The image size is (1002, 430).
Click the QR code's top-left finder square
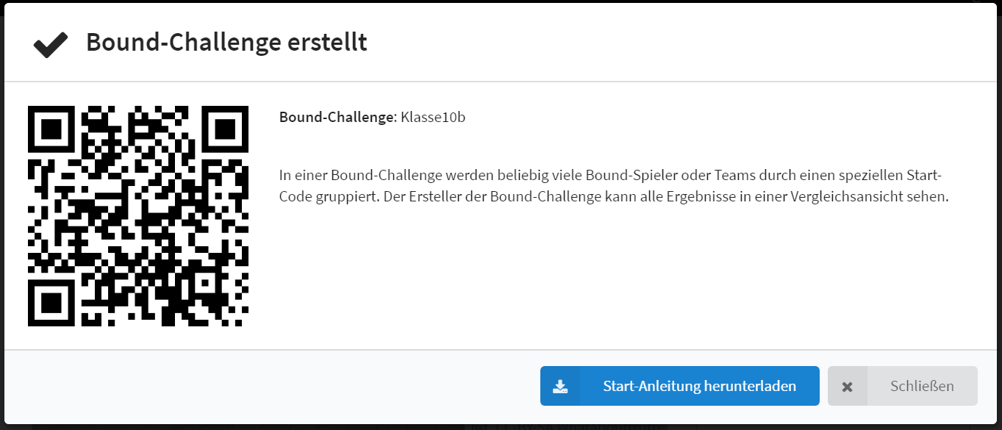[x=51, y=130]
